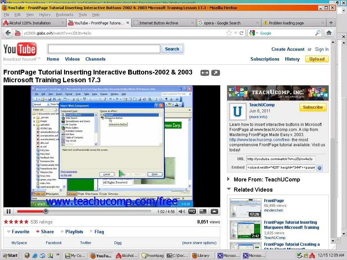Select the Embed code field
The width and height of the screenshot is (347, 260).
(281, 167)
